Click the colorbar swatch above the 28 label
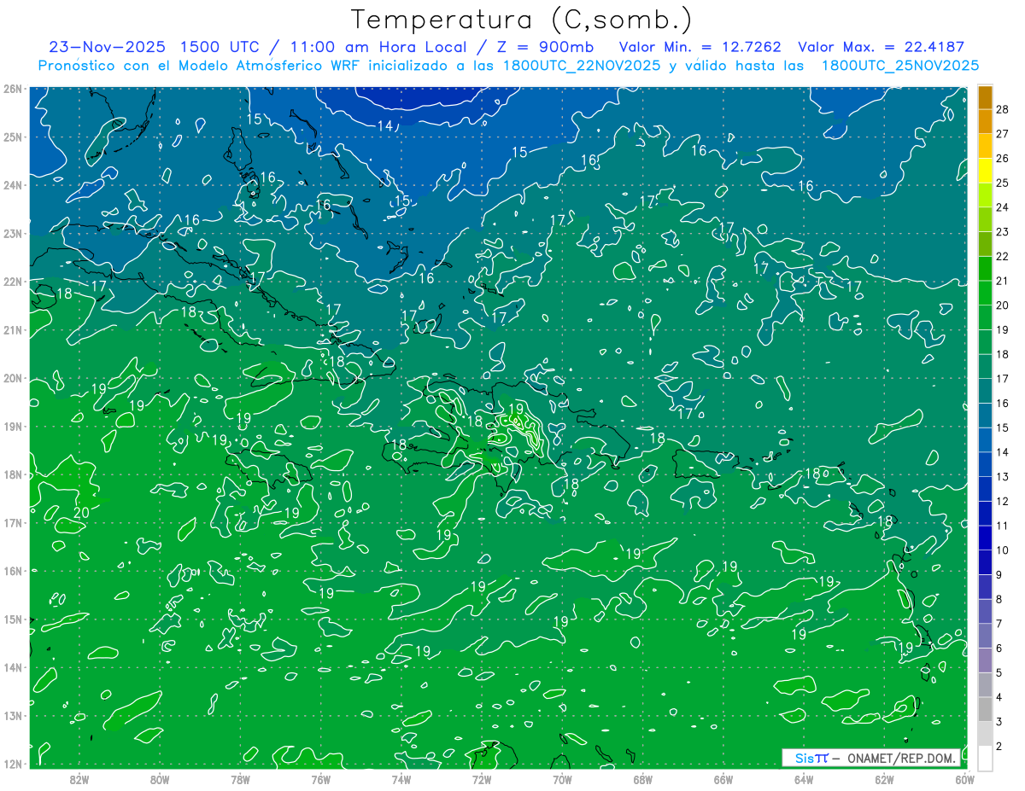 986,96
